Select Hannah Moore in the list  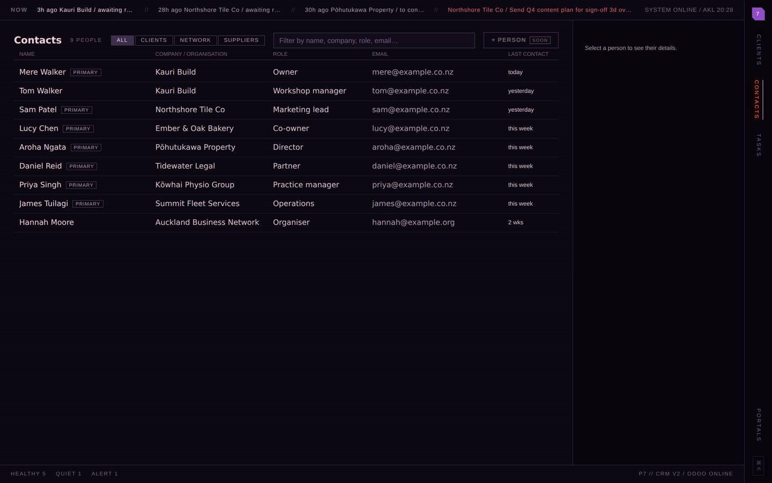click(x=286, y=222)
